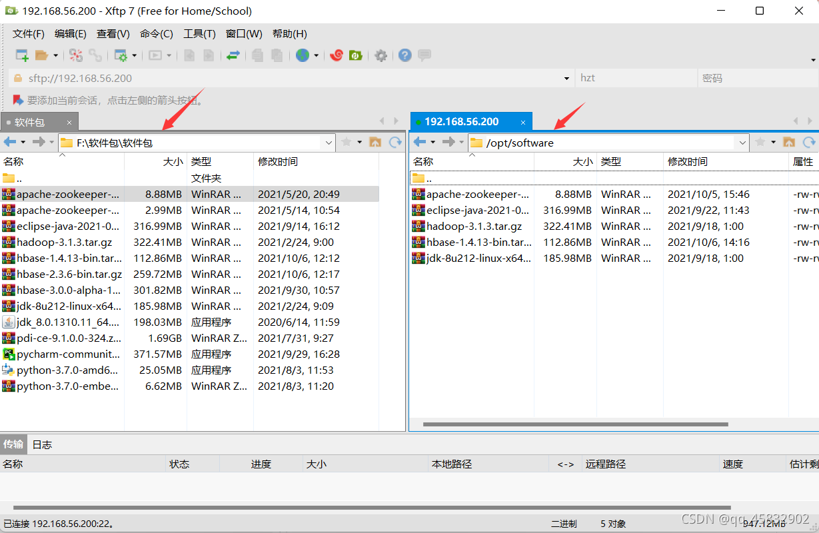Screen dimensions: 819x533
Task: Expand remote back-button history dropdown
Action: click(432, 143)
